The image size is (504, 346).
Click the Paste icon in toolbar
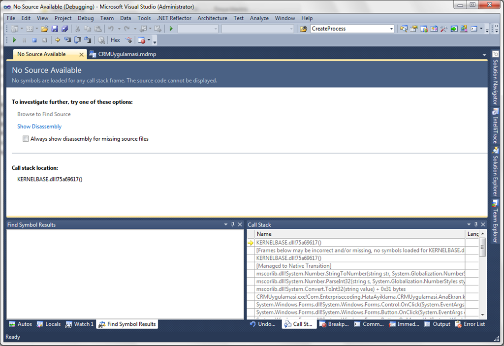pos(98,29)
